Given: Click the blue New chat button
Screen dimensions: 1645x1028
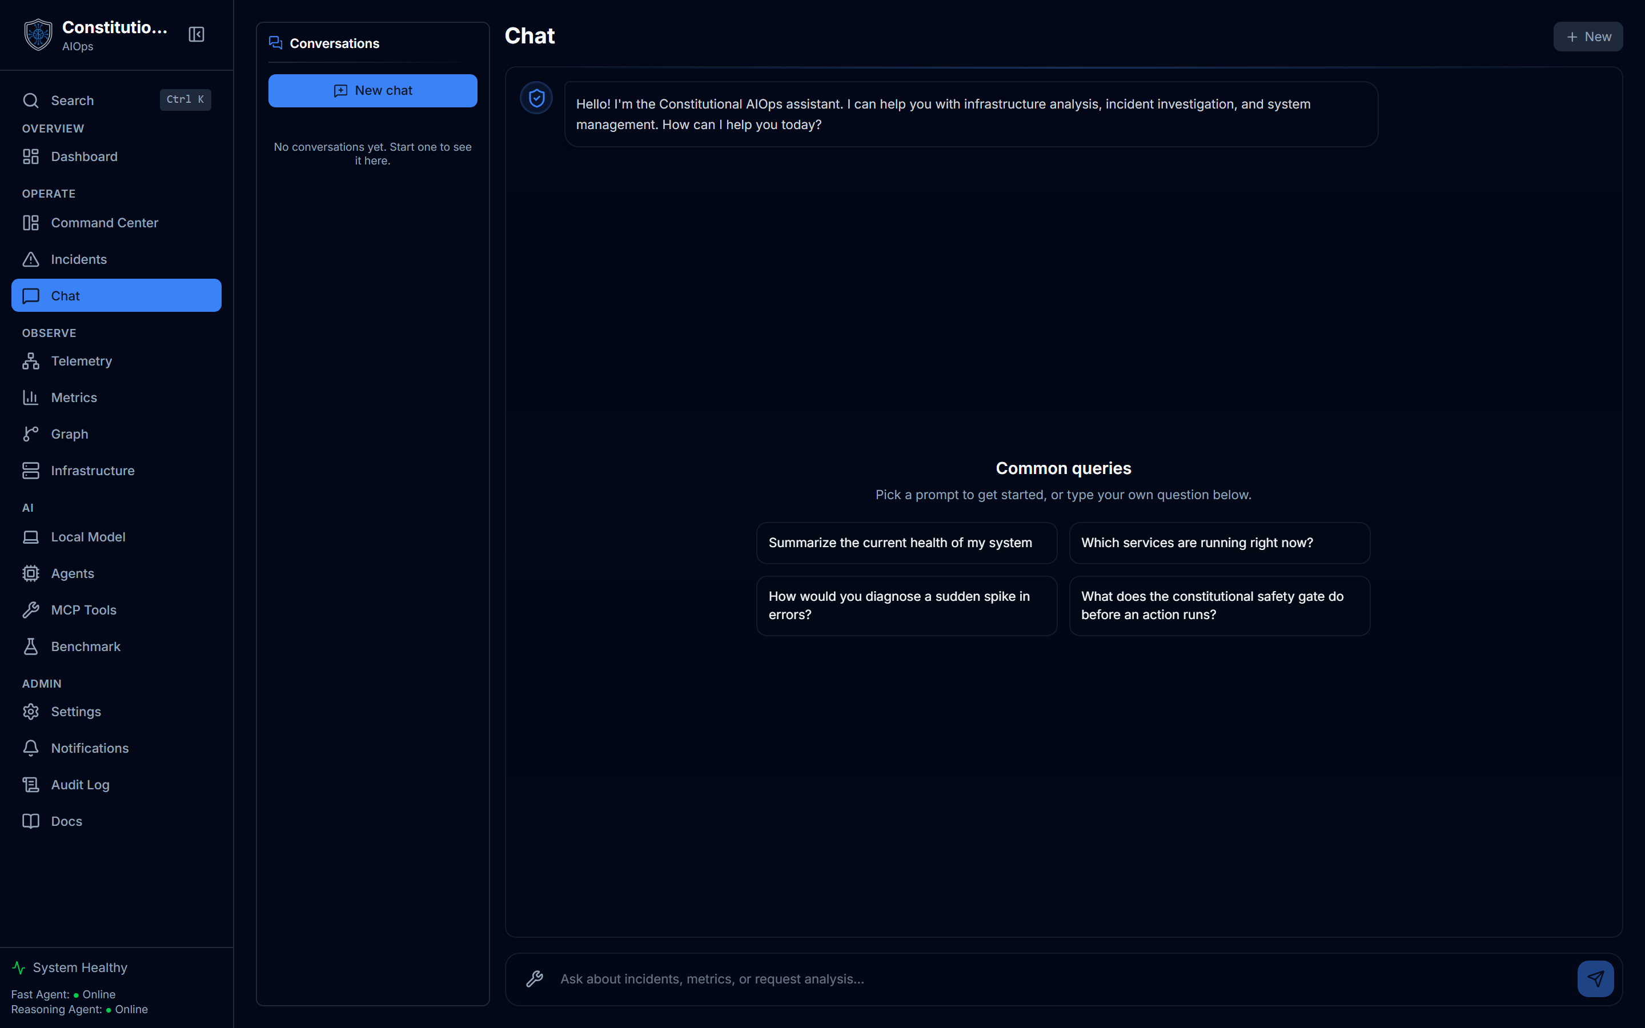Looking at the screenshot, I should 372,90.
